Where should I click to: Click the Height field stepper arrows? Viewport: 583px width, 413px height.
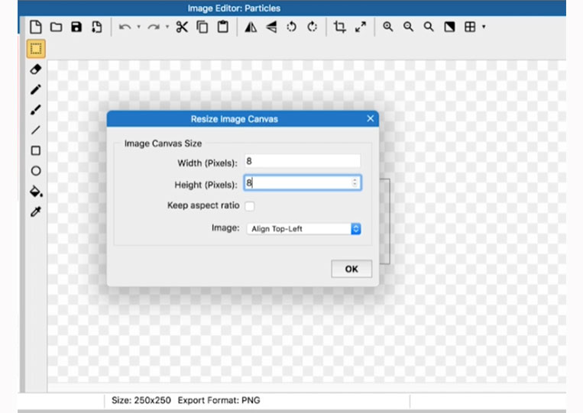tap(355, 182)
